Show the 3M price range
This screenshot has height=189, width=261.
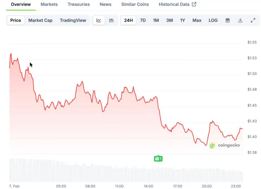pyautogui.click(x=169, y=20)
